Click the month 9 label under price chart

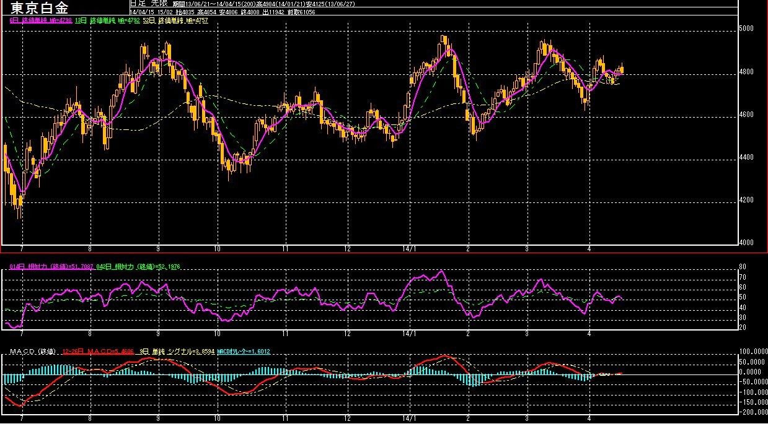(x=158, y=249)
